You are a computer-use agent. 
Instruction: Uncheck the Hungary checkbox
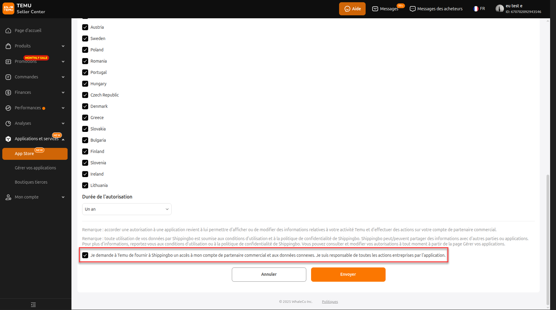point(85,84)
